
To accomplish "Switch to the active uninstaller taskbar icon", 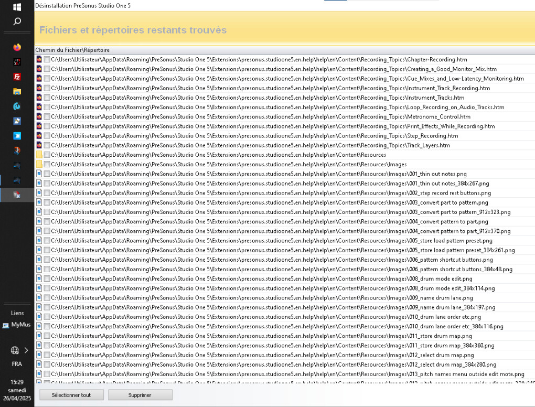I will [x=17, y=195].
